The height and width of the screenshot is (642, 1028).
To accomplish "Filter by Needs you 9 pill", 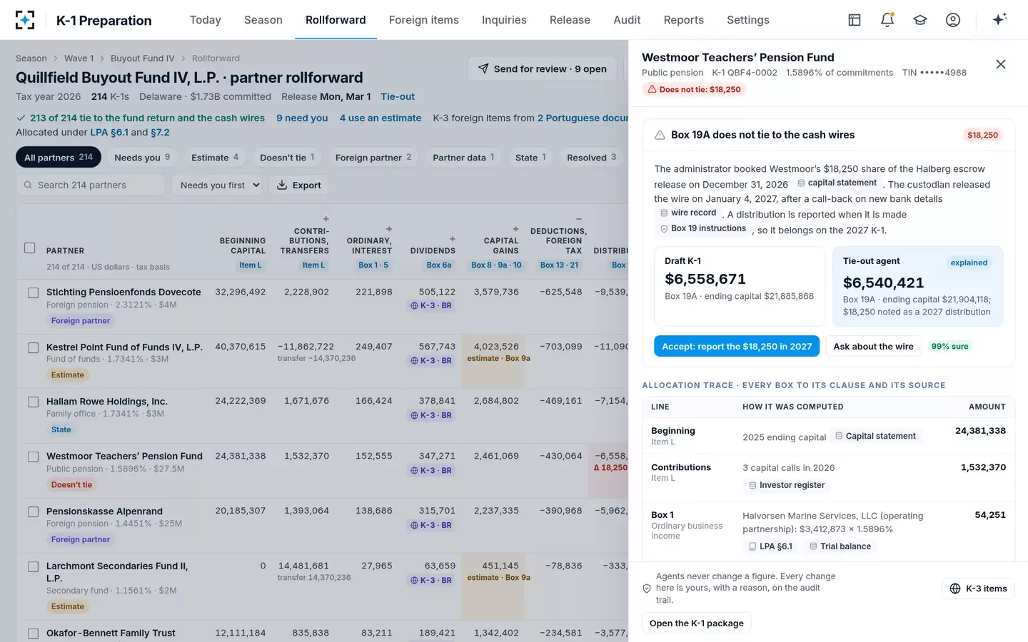I will tap(142, 158).
